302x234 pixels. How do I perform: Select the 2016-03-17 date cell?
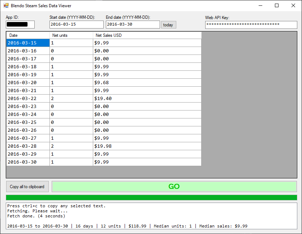tap(28, 59)
